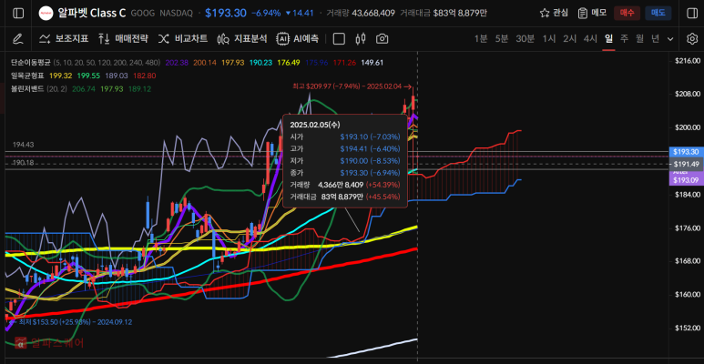Click the blue 매도 sell button
The image size is (704, 364).
tap(658, 13)
